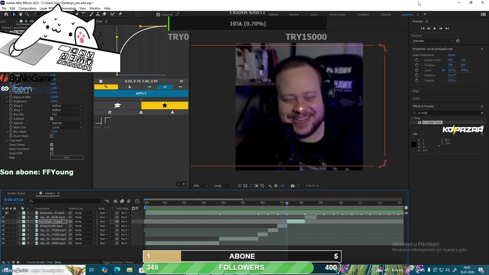
Task: Open the black star favorites tab
Action: [x=165, y=105]
